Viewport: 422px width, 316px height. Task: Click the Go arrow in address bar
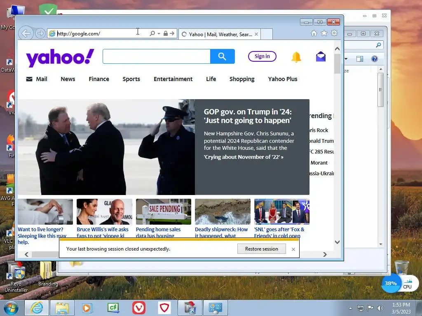click(x=172, y=33)
